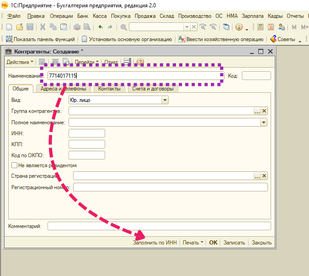
Task: Open select button for Группа контрагентов
Action: pyautogui.click(x=257, y=111)
